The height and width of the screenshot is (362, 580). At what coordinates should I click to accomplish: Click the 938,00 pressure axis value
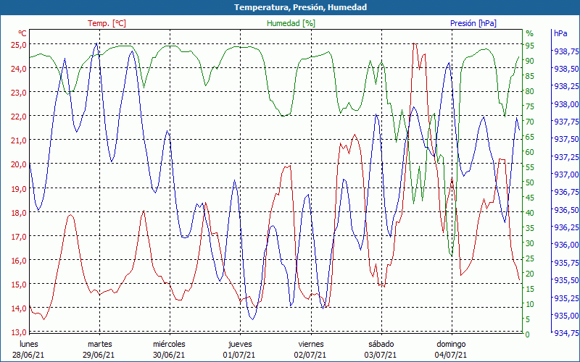(x=566, y=104)
